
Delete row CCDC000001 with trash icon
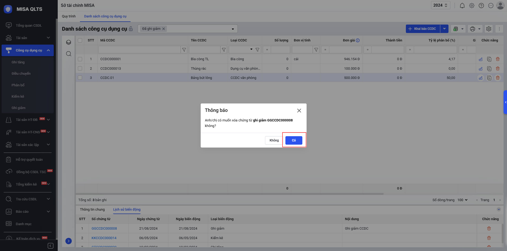click(x=497, y=59)
